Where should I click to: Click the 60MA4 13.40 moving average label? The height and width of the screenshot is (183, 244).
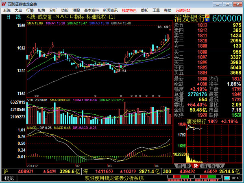click(121, 23)
